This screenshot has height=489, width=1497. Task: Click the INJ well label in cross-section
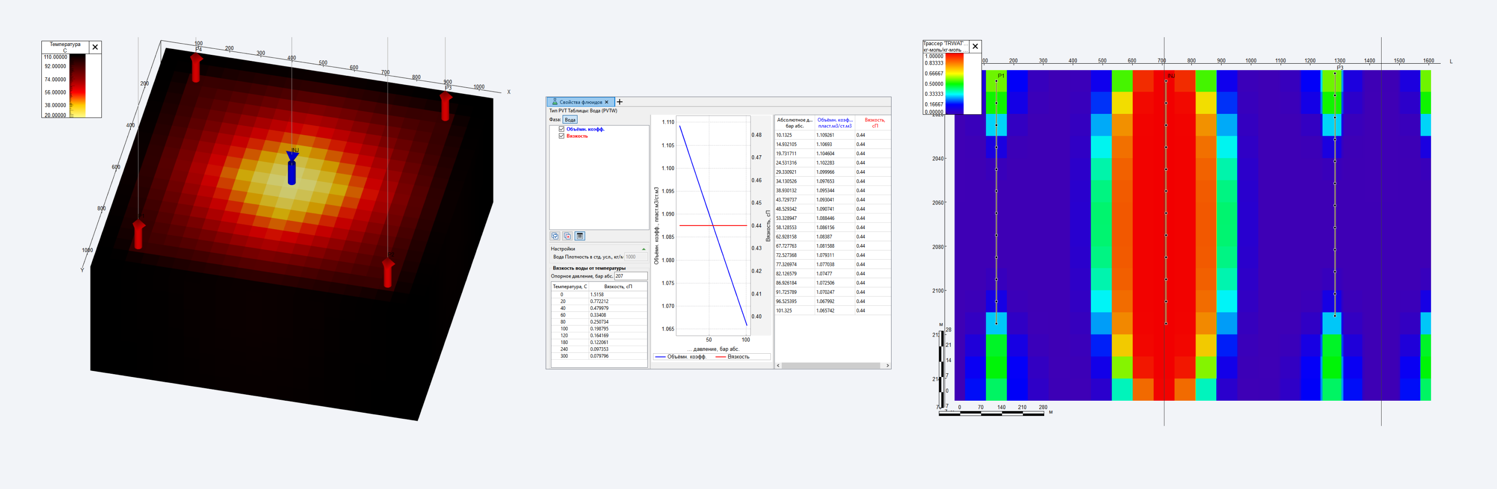[1171, 75]
